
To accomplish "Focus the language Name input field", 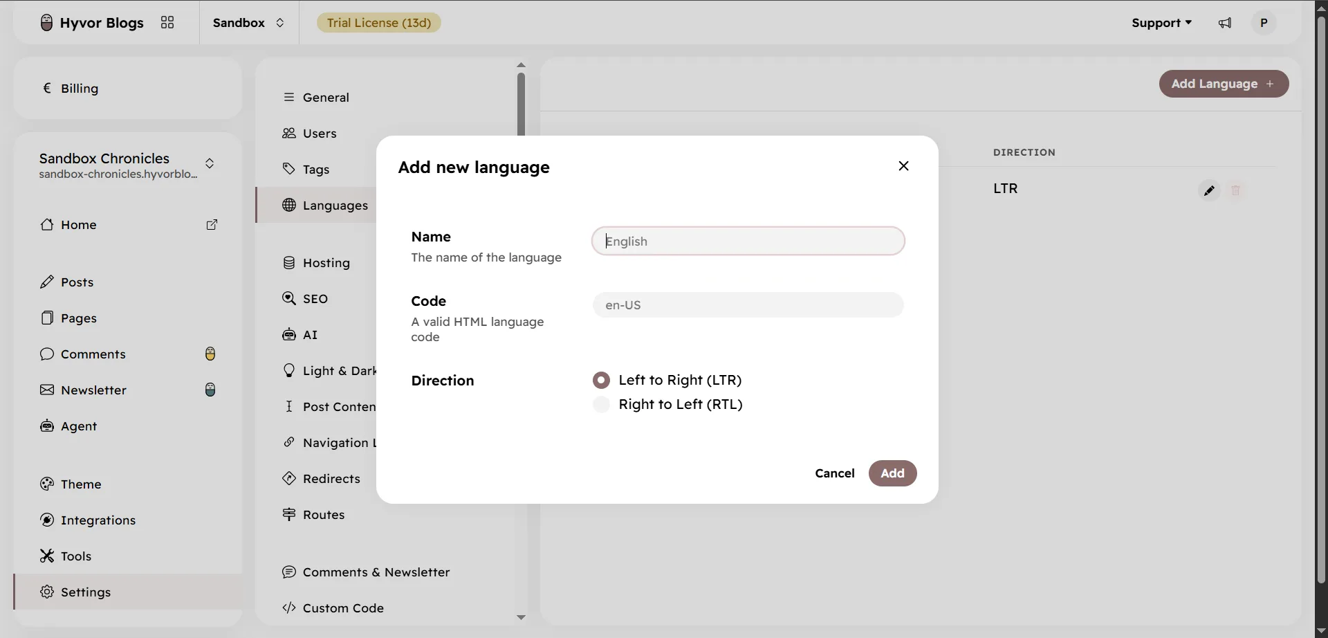I will 748,241.
